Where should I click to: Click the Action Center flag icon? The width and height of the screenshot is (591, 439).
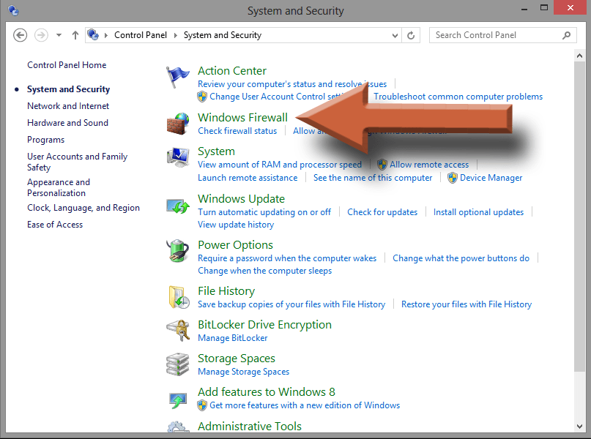pyautogui.click(x=177, y=76)
